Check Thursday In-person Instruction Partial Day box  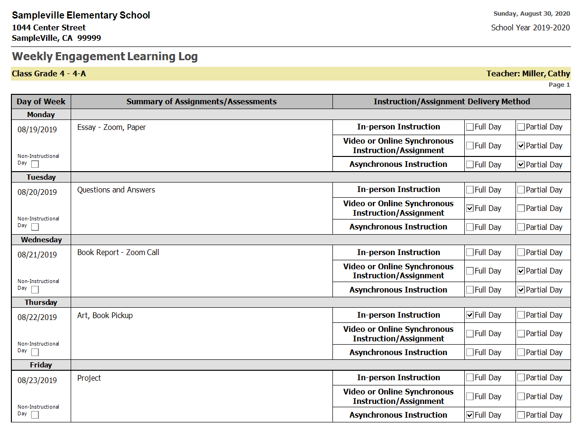[521, 315]
